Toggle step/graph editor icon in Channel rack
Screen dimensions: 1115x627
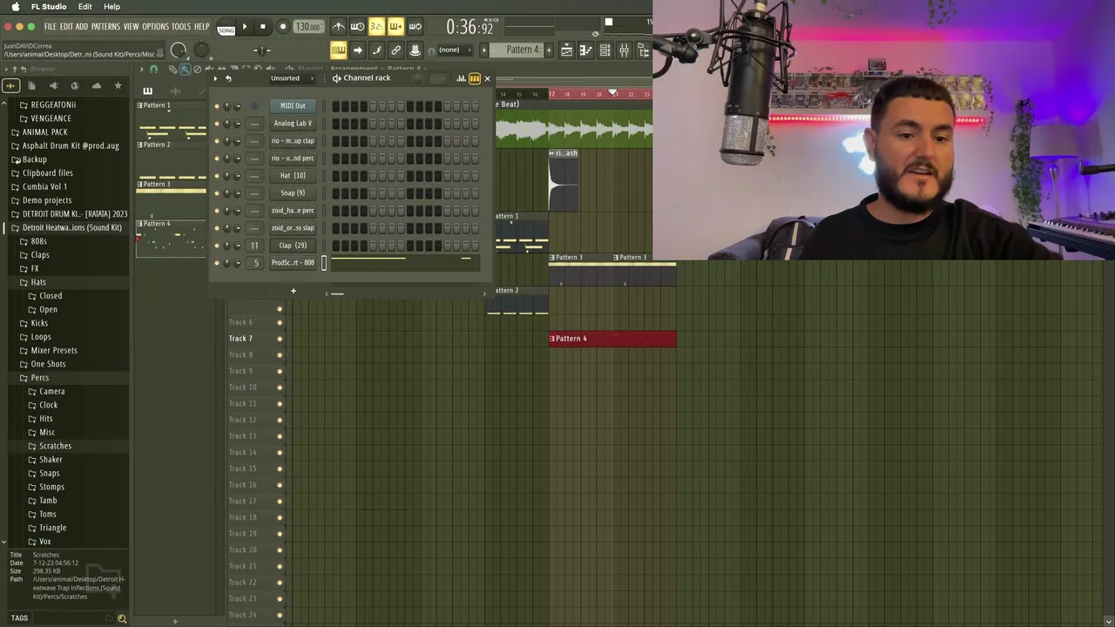pos(461,78)
